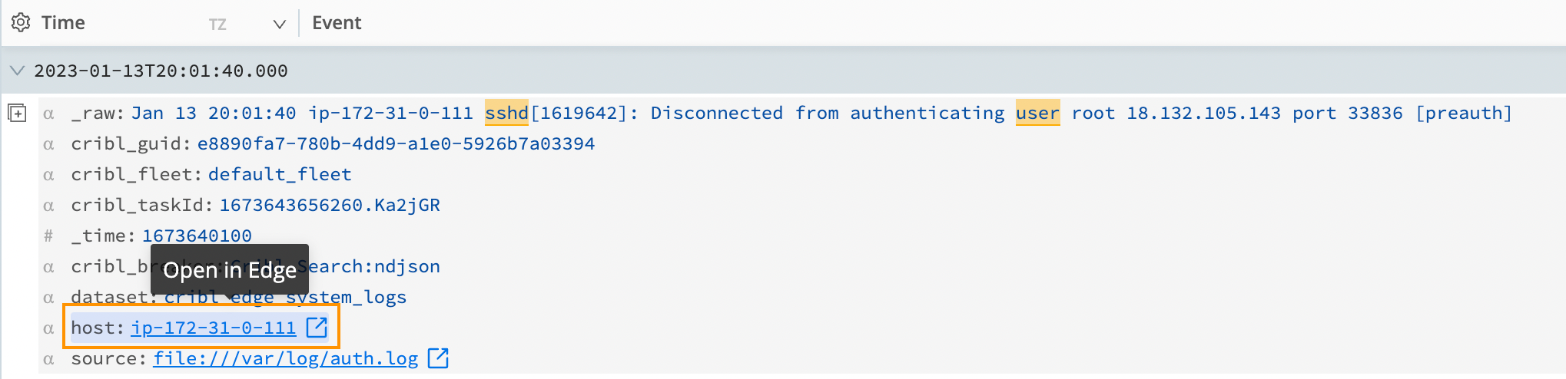Click the alpha type icon beside source

48,359
